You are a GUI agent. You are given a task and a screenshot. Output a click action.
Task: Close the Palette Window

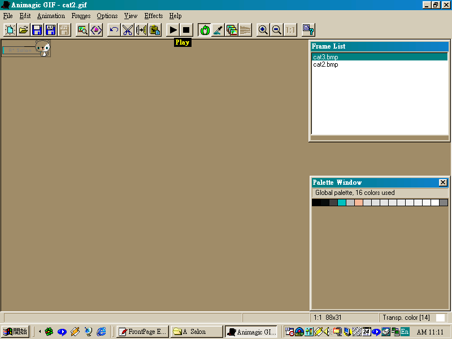[443, 182]
